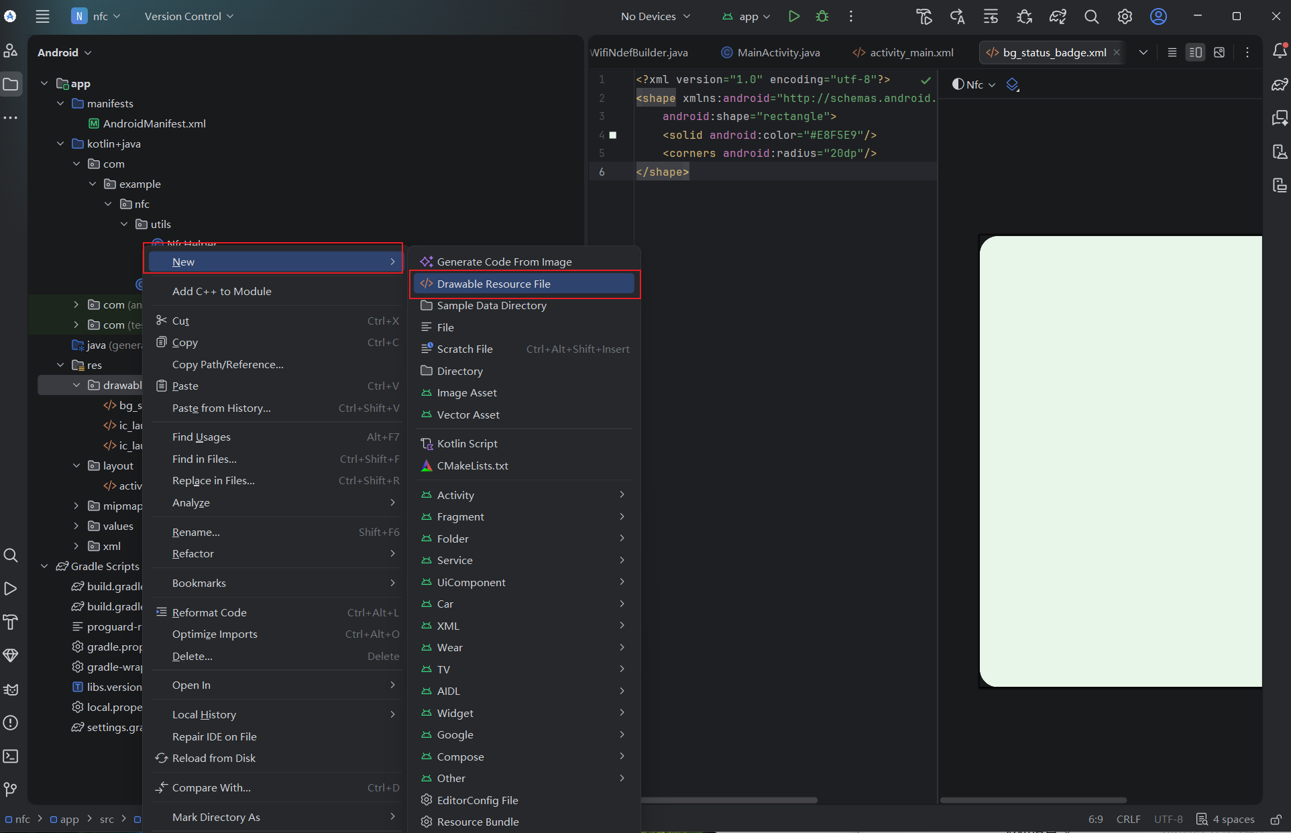
Task: Collapse Gradle Scripts node
Action: [44, 566]
